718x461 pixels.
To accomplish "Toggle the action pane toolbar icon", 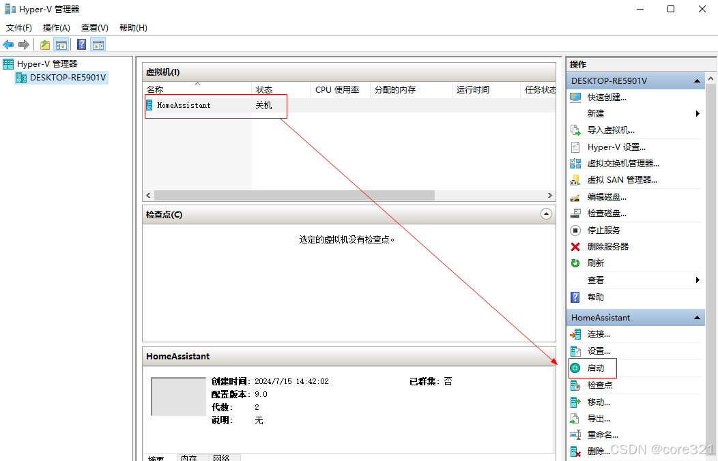I will 98,44.
